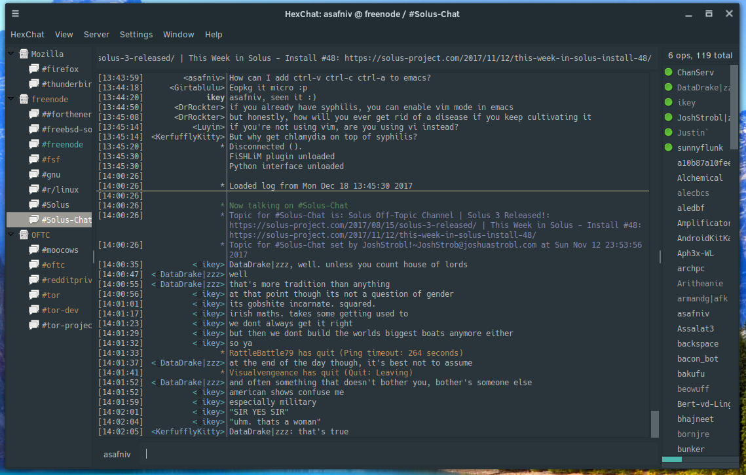Screen dimensions: 746x475
Task: Click the lag meter progress bar
Action: coord(700,459)
